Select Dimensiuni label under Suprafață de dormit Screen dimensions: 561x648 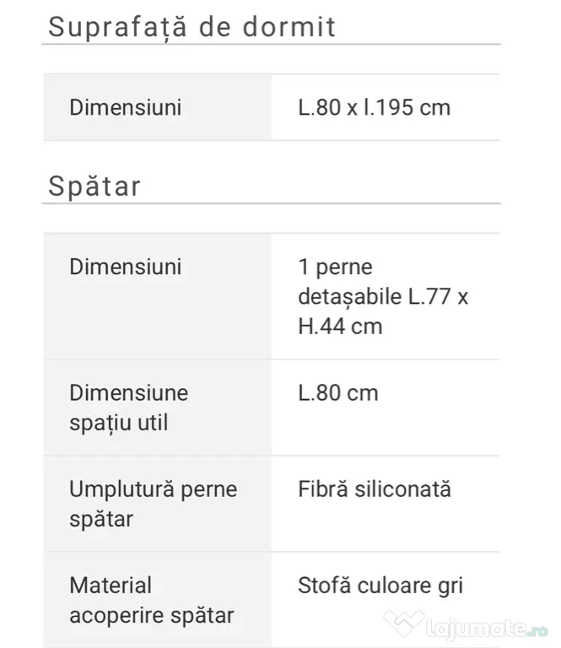coord(125,107)
